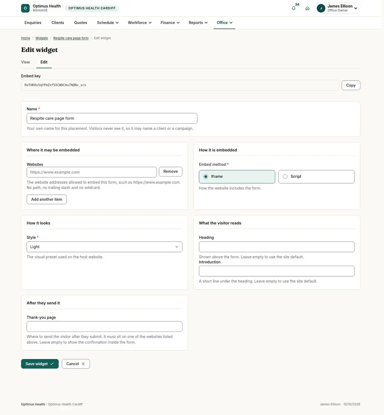This screenshot has height=415, width=384.
Task: Click the 'How it looks' heading
Action: click(x=38, y=223)
